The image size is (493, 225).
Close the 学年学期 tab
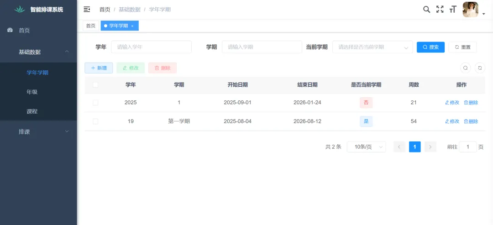point(132,26)
